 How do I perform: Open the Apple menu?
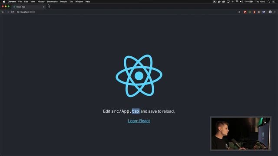coord(4,2)
